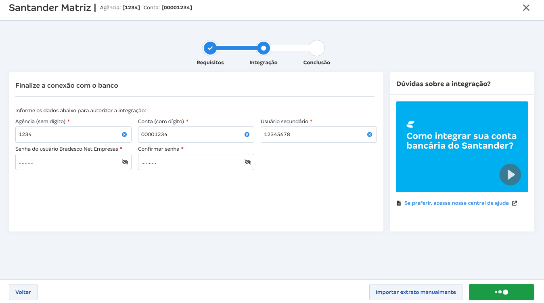Image resolution: width=544 pixels, height=303 pixels.
Task: Click into the Conta (com dígito) field
Action: 190,135
